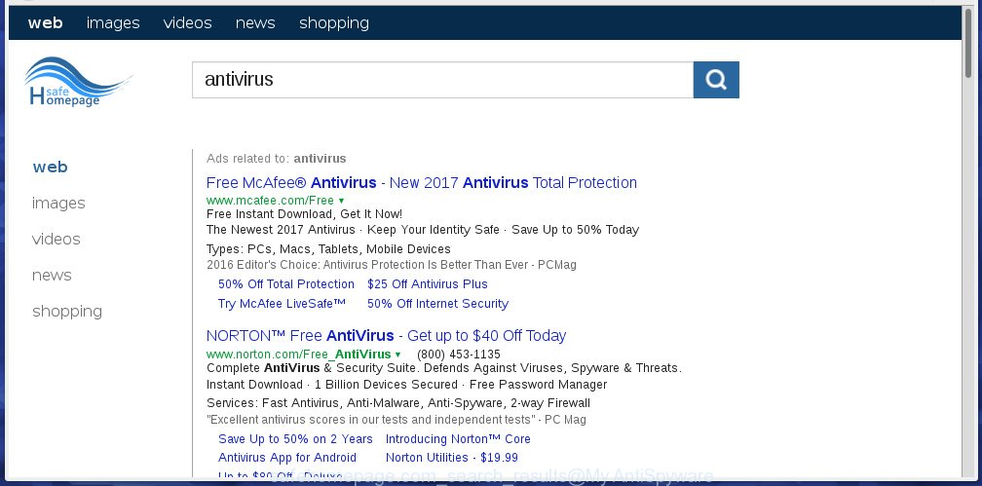Open the NORTON Free AntiVirus ad headline
This screenshot has height=486, width=982.
(386, 336)
